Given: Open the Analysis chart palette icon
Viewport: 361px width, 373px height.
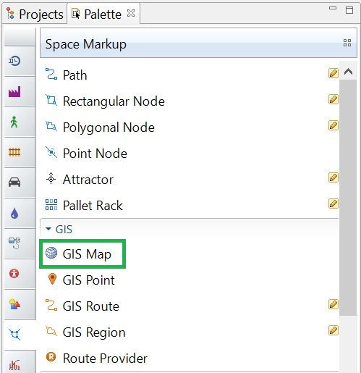Looking at the screenshot, I should coord(14,364).
